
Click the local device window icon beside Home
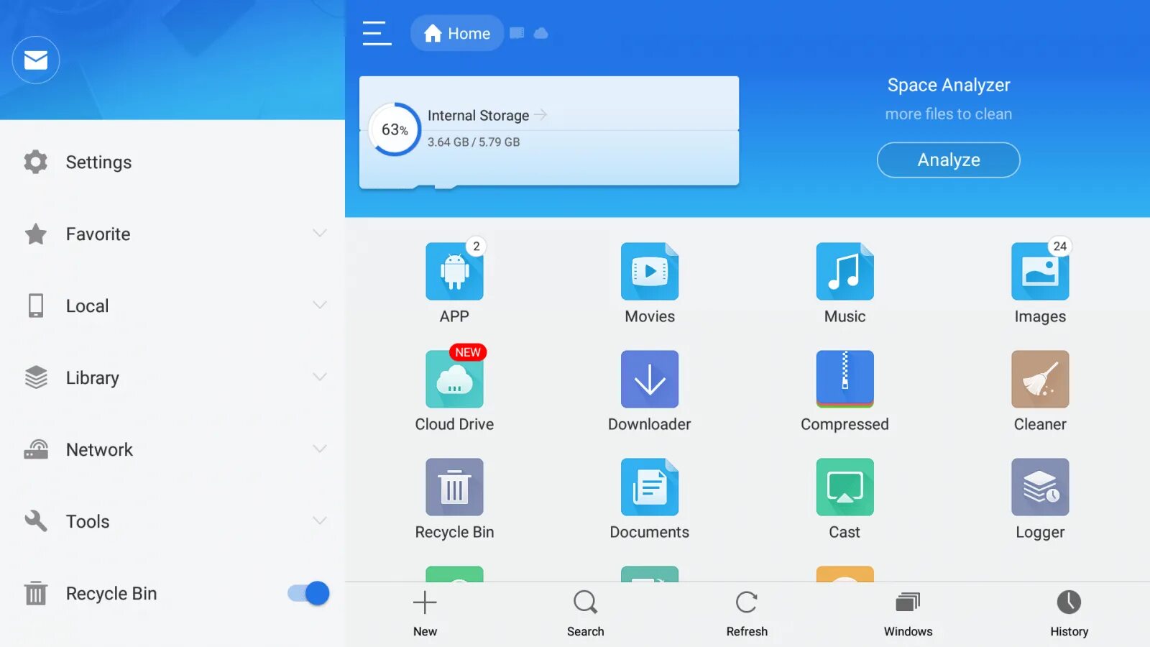point(517,33)
